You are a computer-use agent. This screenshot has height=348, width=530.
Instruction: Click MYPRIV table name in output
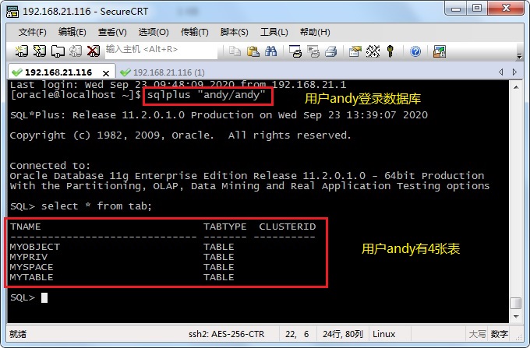[29, 257]
